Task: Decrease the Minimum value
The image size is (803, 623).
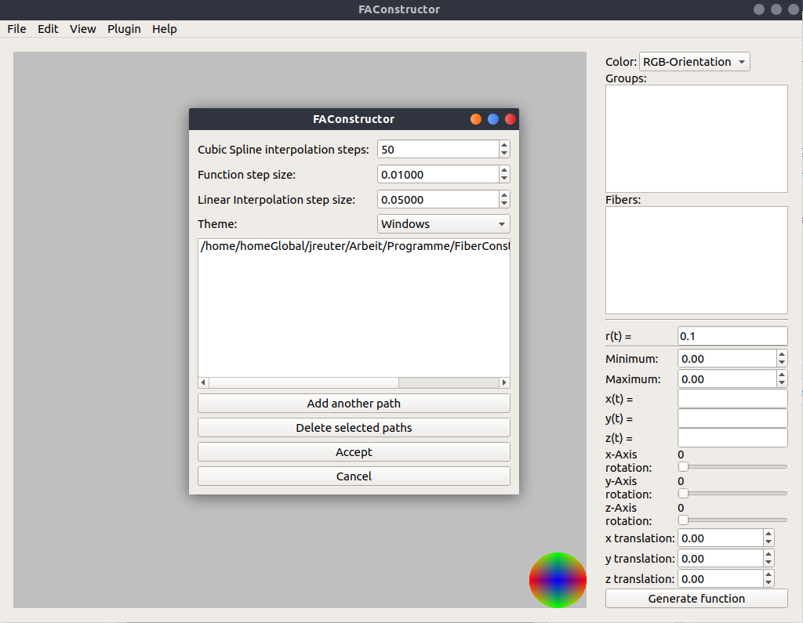Action: [x=782, y=363]
